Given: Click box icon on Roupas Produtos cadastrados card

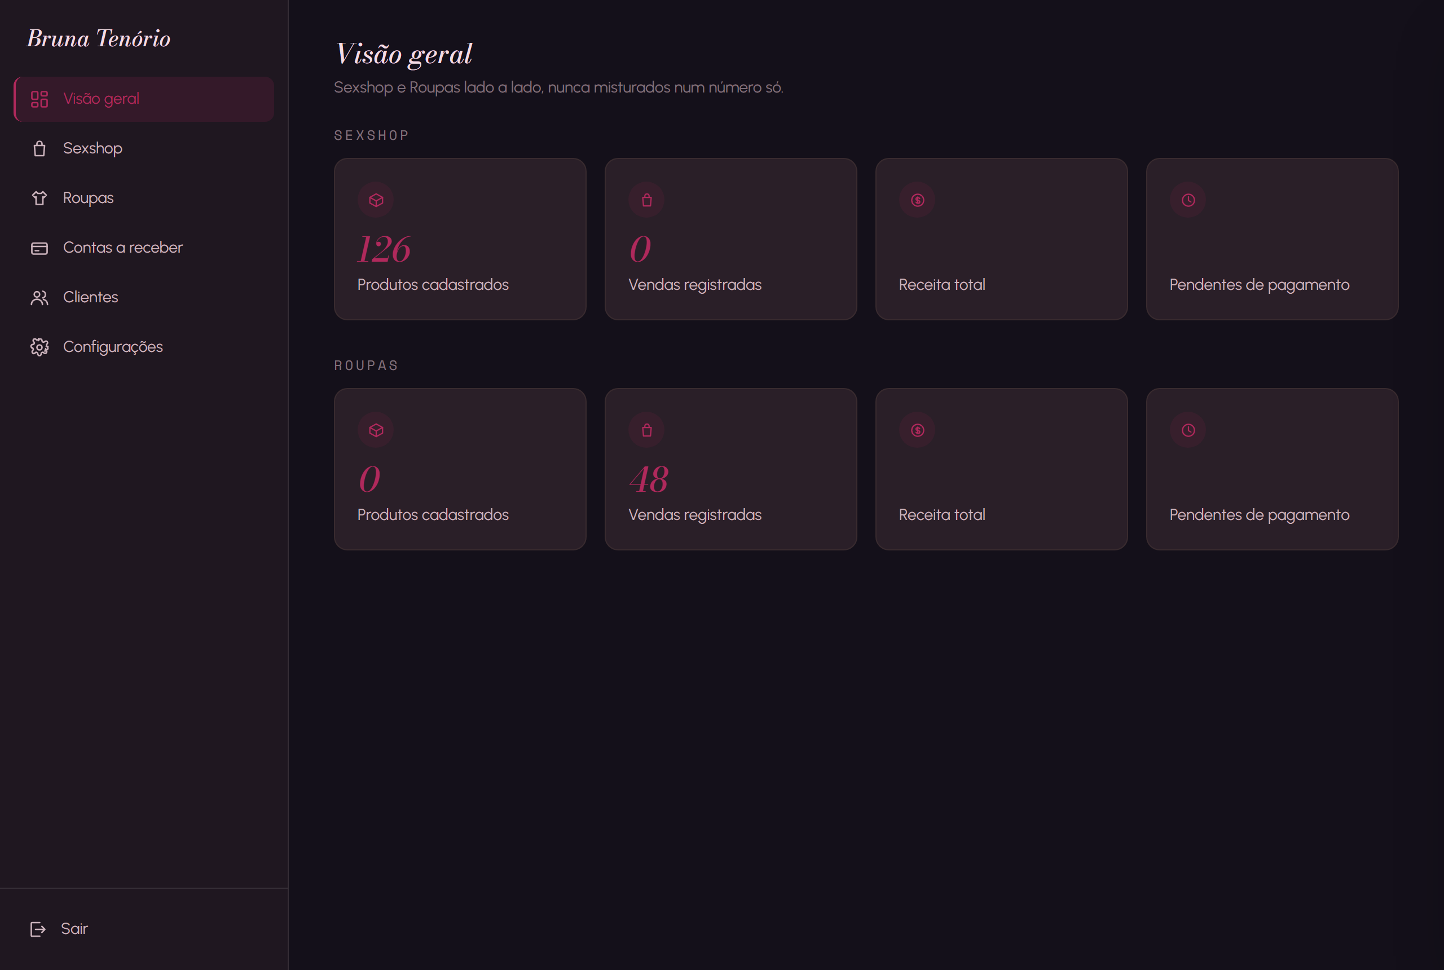Looking at the screenshot, I should (x=376, y=430).
